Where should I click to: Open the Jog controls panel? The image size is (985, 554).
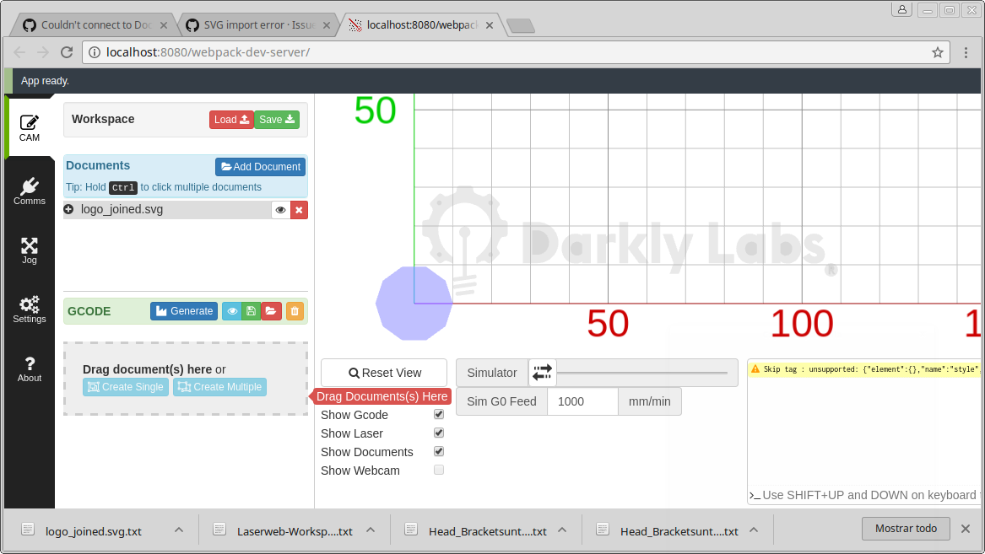point(30,250)
